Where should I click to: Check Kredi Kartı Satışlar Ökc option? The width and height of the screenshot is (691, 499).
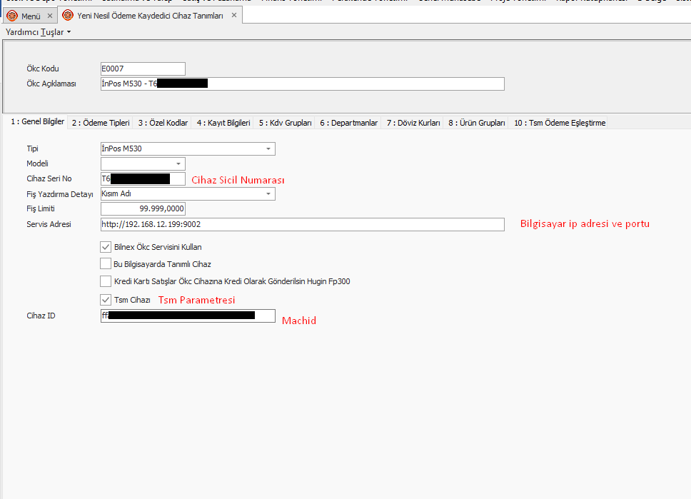click(106, 281)
